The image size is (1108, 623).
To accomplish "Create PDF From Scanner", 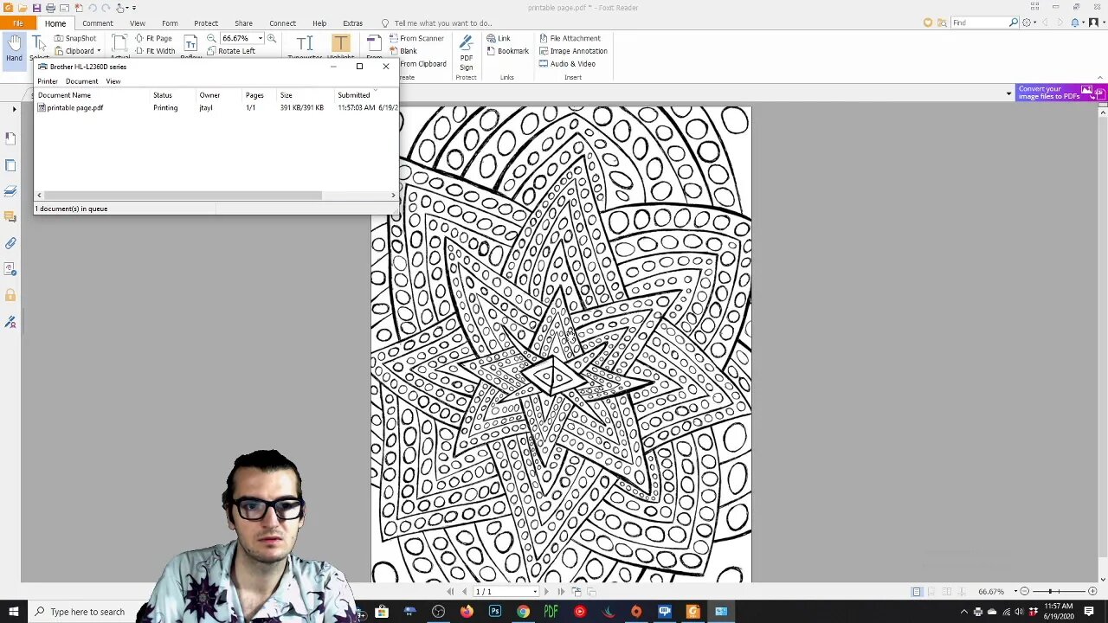I will 416,38.
